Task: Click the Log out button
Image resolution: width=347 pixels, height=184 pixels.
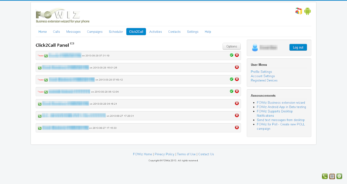Action: [x=298, y=47]
